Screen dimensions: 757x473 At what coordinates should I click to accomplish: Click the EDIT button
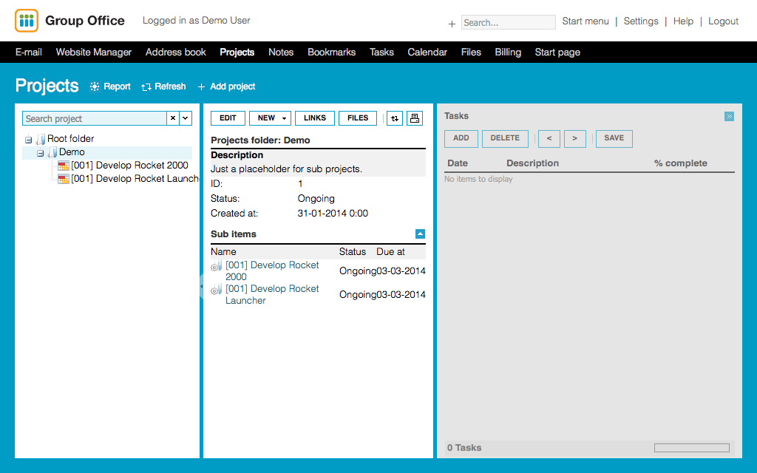(228, 118)
